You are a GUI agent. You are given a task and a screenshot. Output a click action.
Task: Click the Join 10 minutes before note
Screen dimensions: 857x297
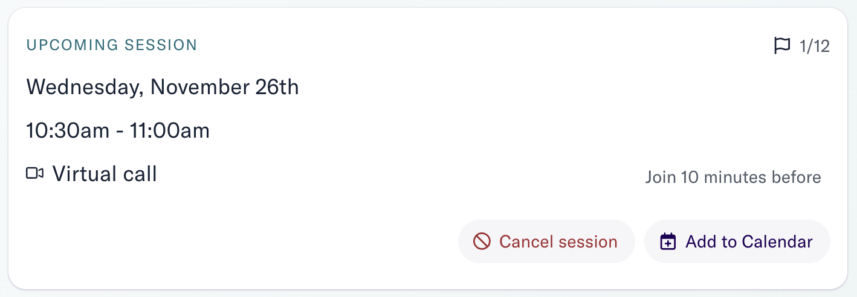(733, 177)
